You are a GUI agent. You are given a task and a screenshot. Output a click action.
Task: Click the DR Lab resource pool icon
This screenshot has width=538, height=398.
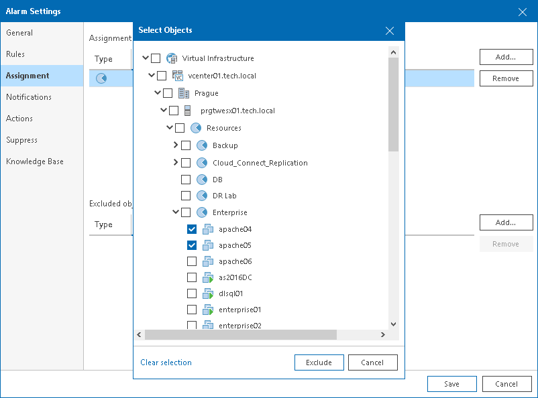202,196
